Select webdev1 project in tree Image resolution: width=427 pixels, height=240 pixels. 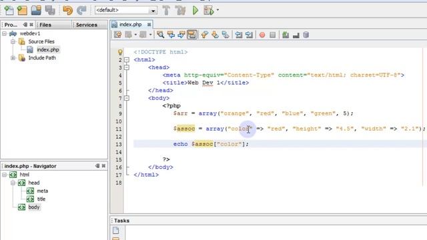tap(30, 33)
